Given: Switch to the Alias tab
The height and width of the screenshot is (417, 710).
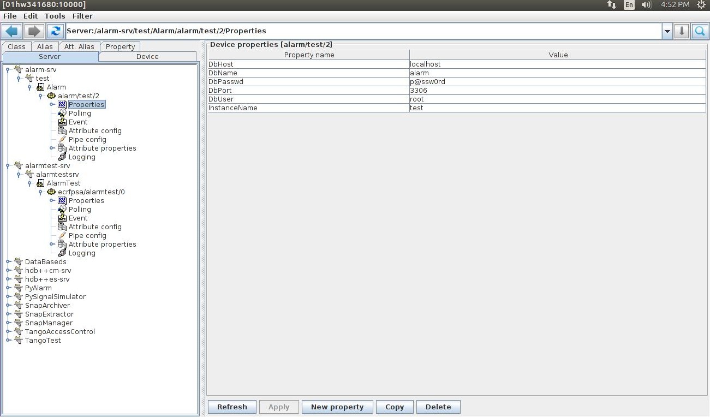Looking at the screenshot, I should pos(45,47).
